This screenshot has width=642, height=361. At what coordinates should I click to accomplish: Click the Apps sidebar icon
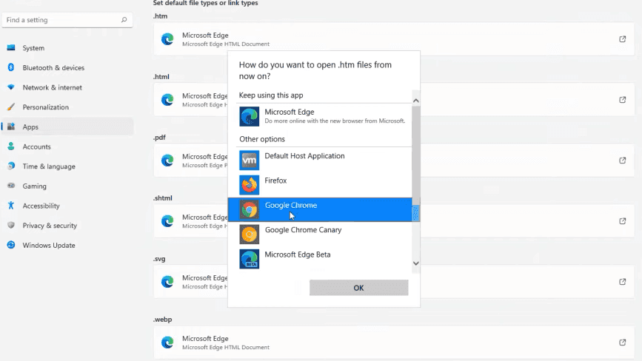click(x=11, y=126)
